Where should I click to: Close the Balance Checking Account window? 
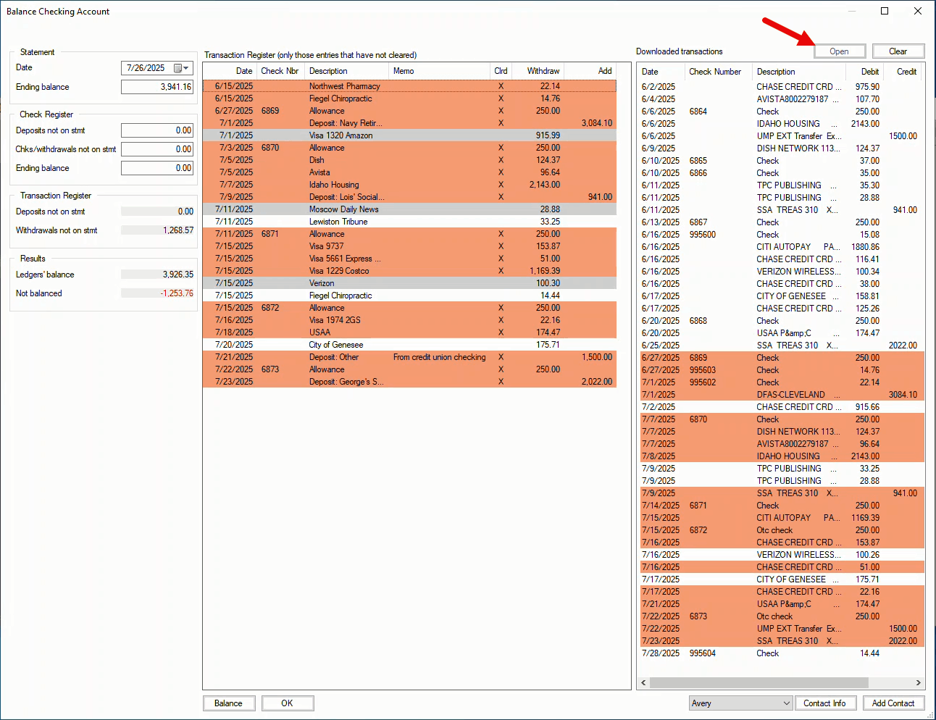918,11
